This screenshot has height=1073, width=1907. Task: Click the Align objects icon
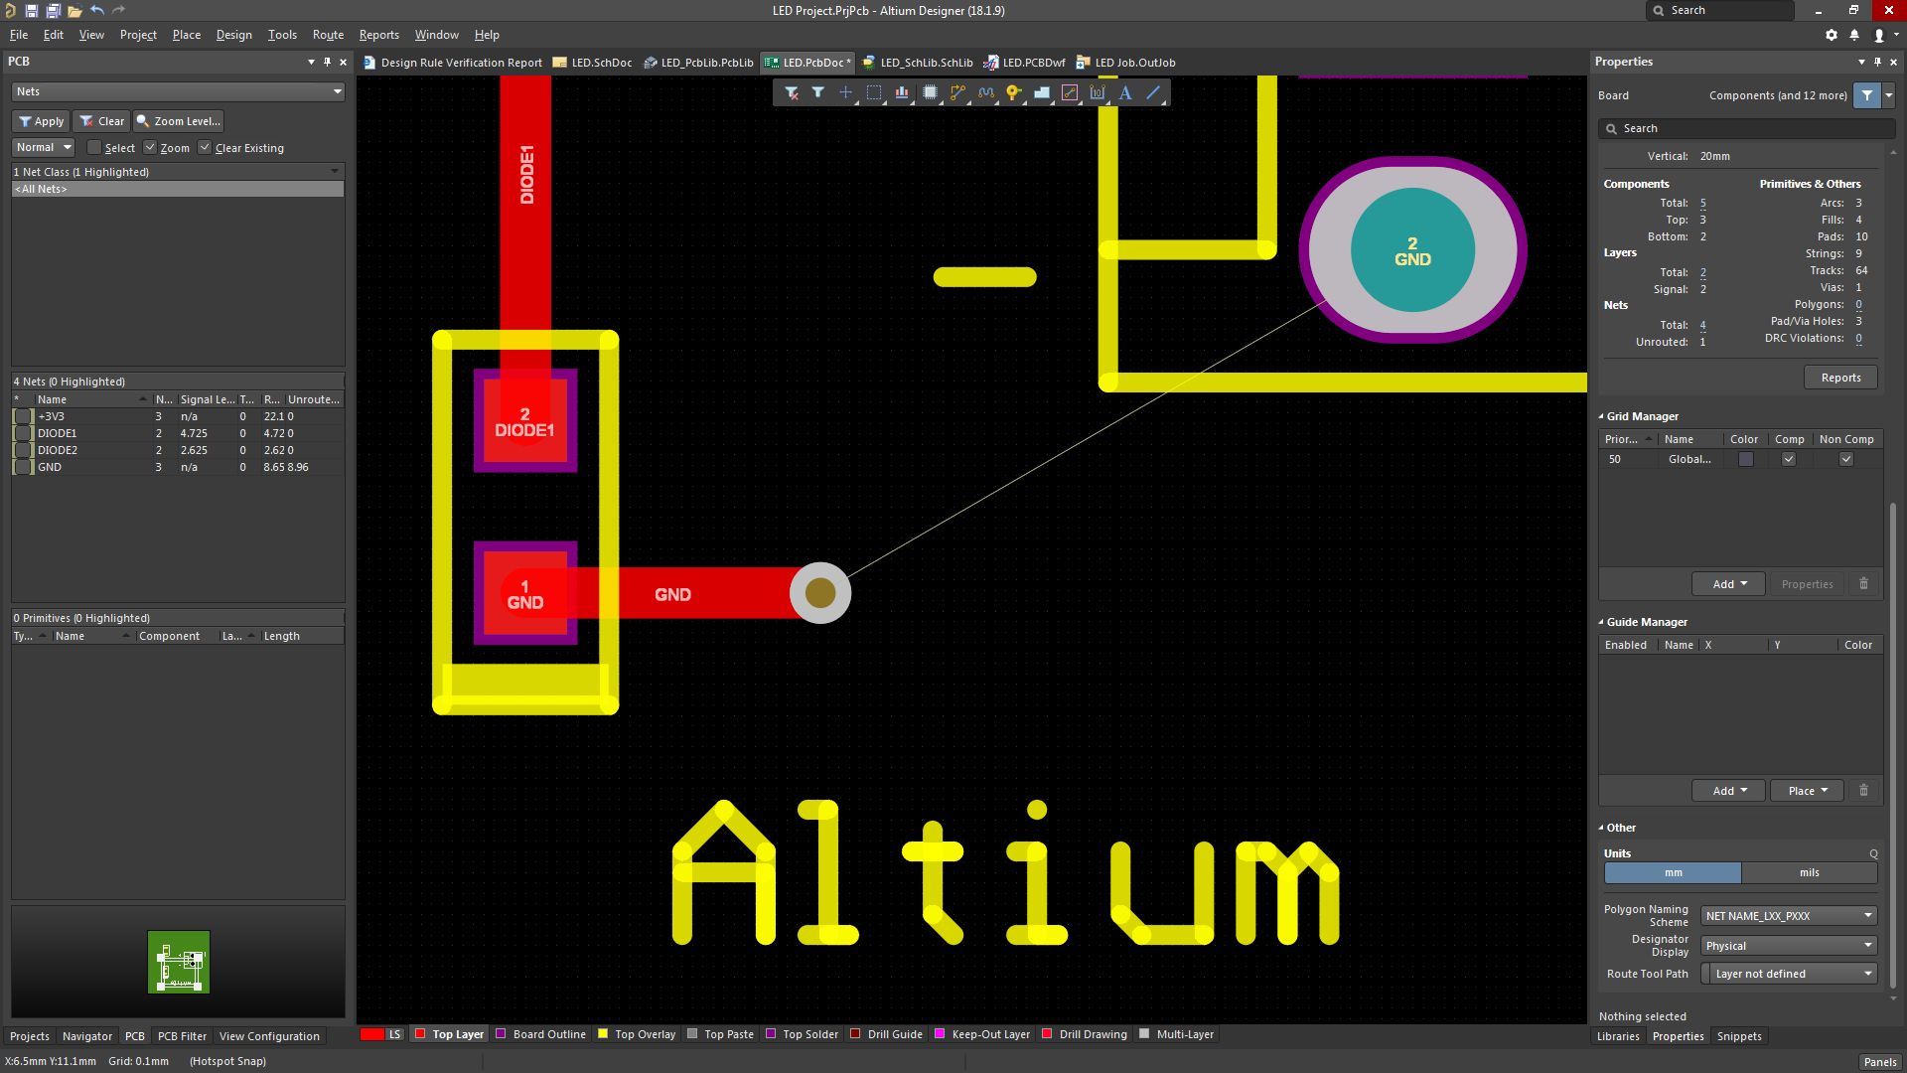pos(902,92)
